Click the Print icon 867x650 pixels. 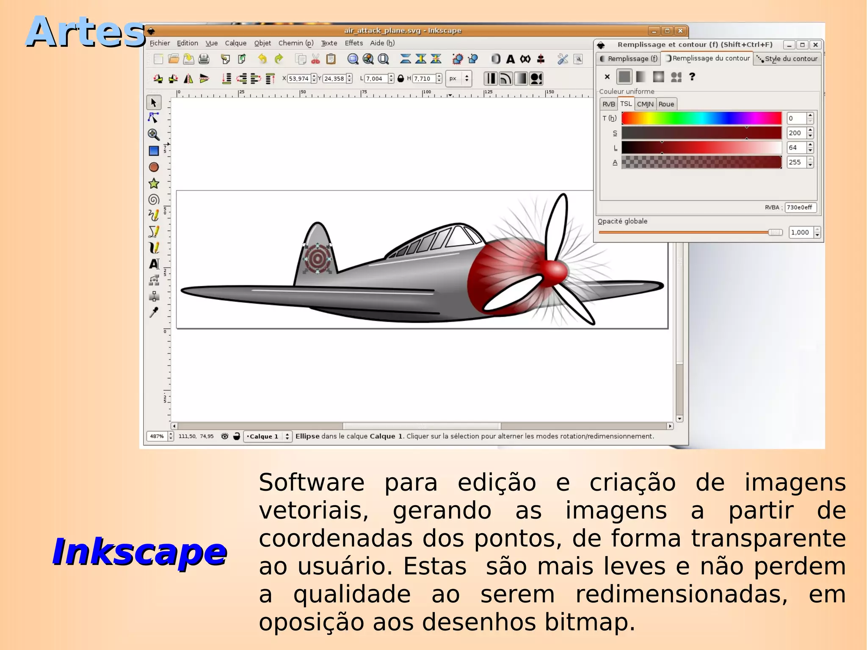[204, 59]
